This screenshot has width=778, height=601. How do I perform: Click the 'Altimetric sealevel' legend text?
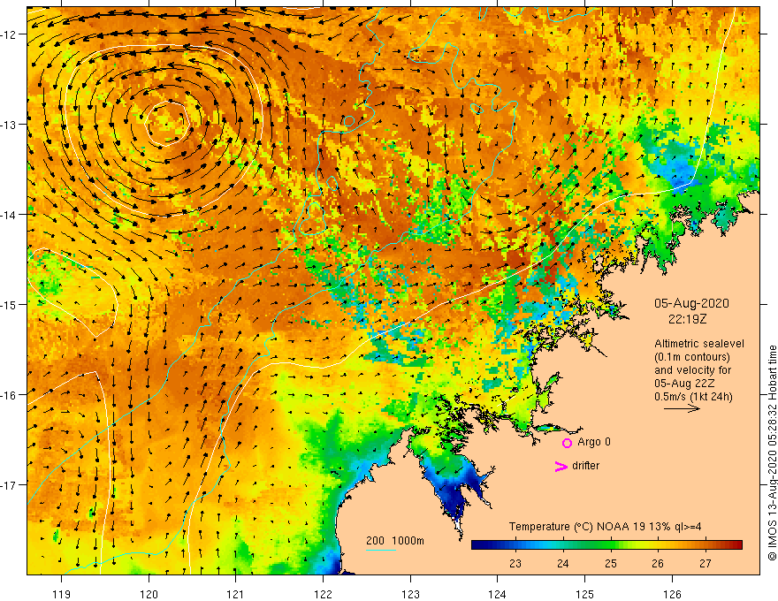click(x=699, y=344)
